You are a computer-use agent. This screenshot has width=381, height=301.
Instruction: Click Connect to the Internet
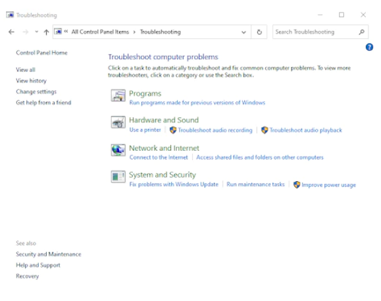(159, 157)
